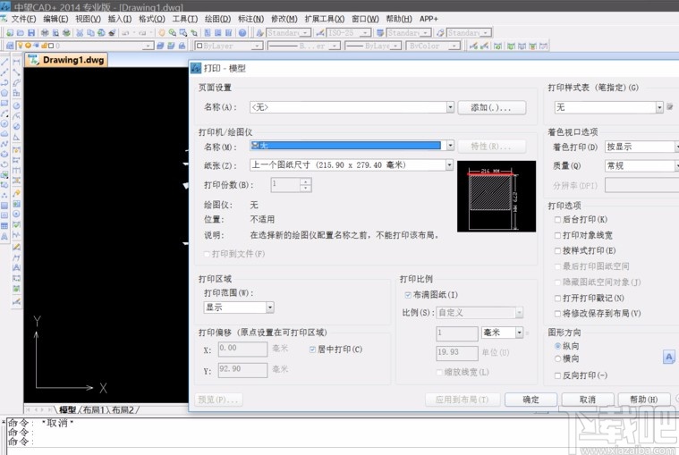This screenshot has height=455, width=679.
Task: Click the Match Properties brush icon
Action: pos(112,32)
